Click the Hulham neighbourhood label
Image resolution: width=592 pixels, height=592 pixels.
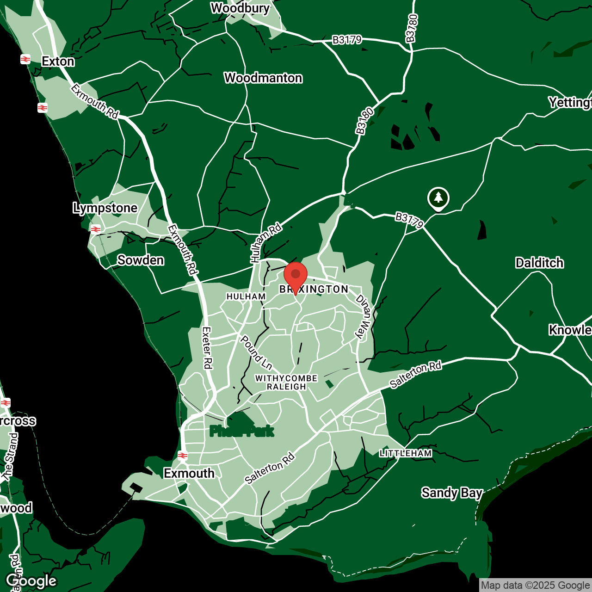pyautogui.click(x=246, y=296)
